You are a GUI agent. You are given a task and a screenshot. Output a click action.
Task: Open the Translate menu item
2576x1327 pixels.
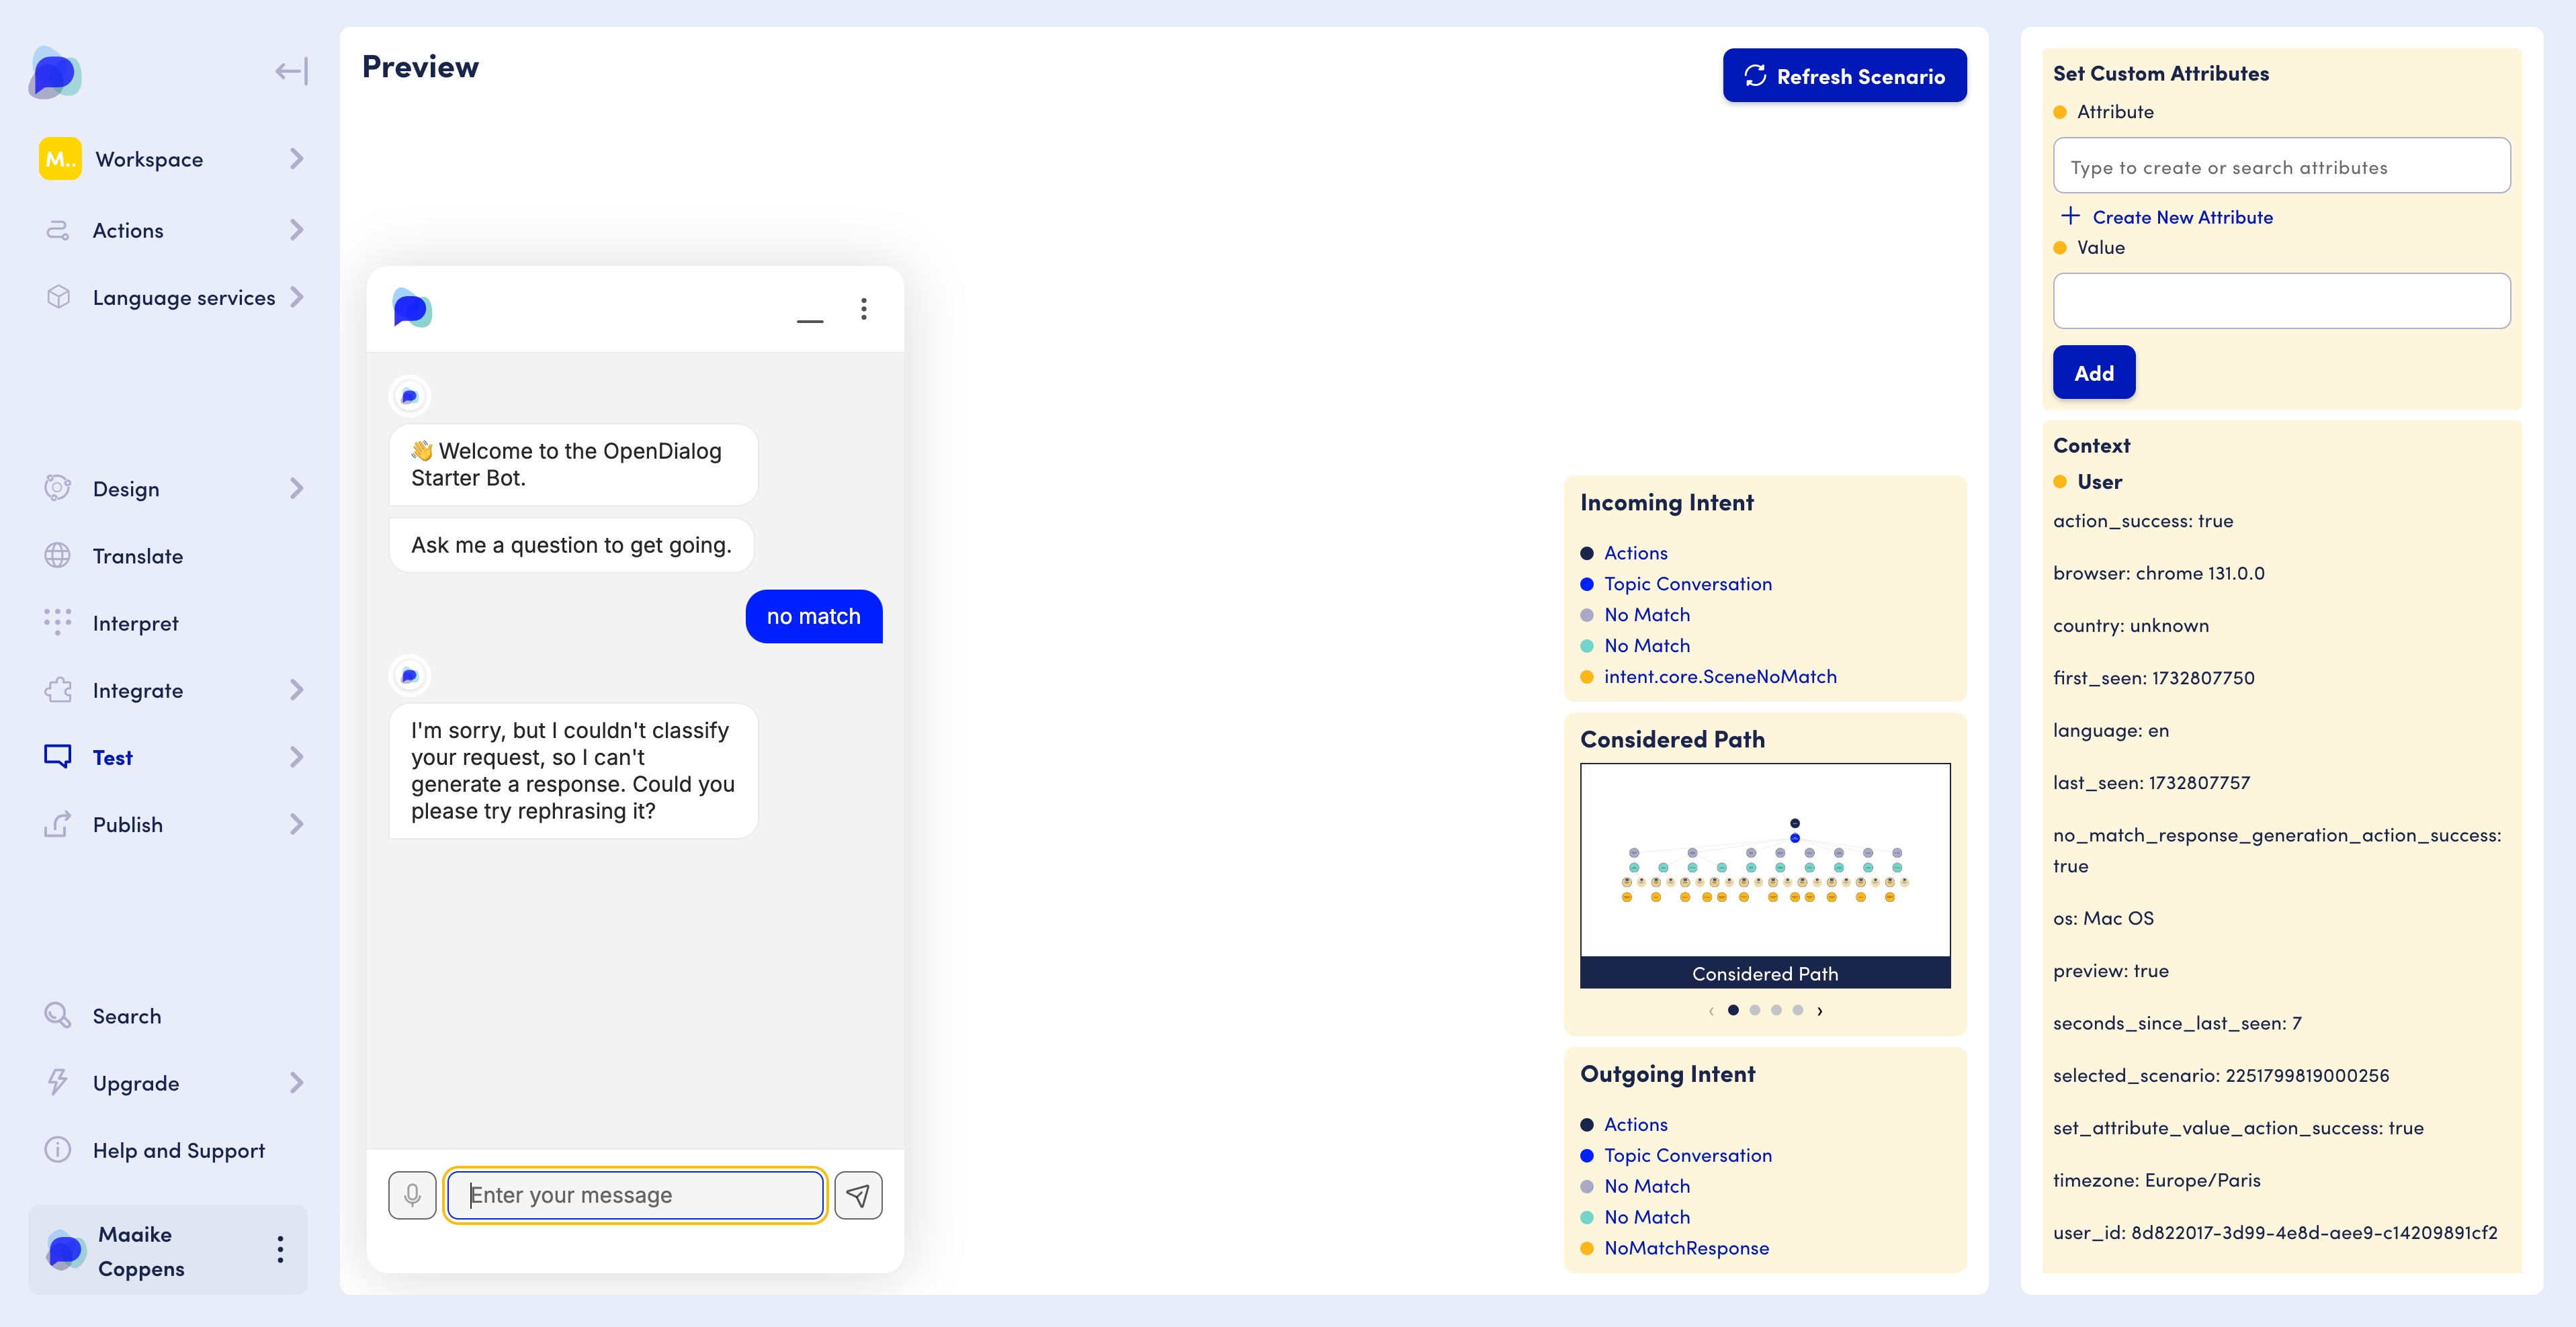(138, 555)
